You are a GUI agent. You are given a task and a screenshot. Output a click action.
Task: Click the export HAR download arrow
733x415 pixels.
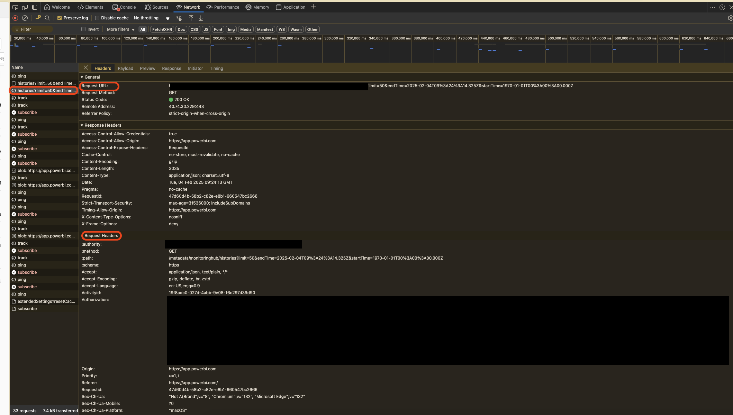pos(201,18)
